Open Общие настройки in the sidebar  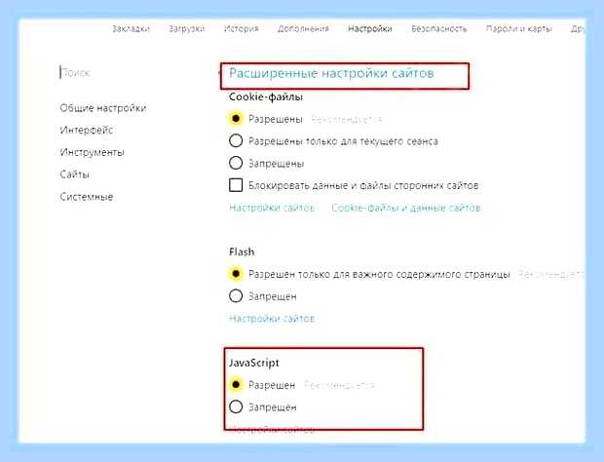click(103, 108)
